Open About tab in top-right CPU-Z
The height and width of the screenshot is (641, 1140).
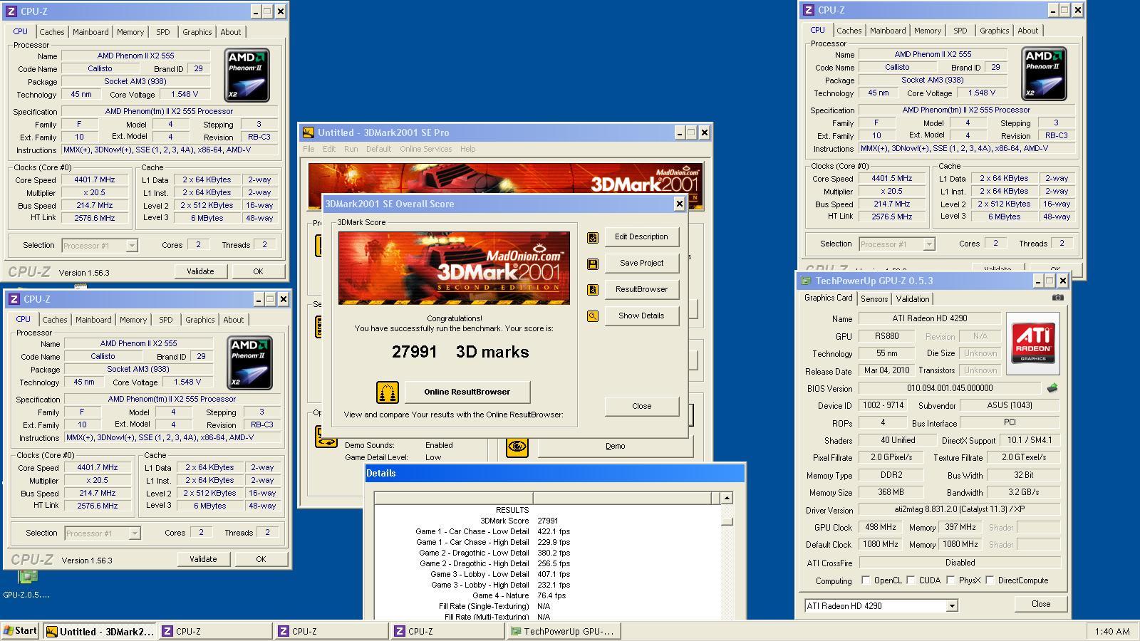(x=1027, y=31)
